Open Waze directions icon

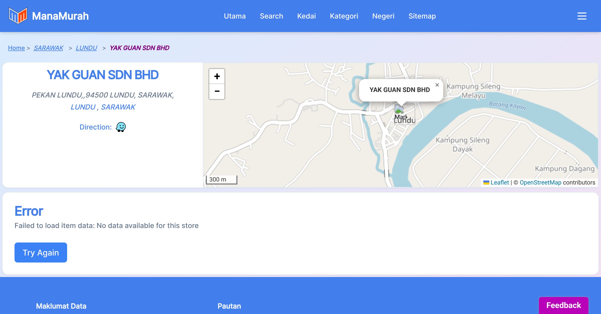pyautogui.click(x=121, y=127)
